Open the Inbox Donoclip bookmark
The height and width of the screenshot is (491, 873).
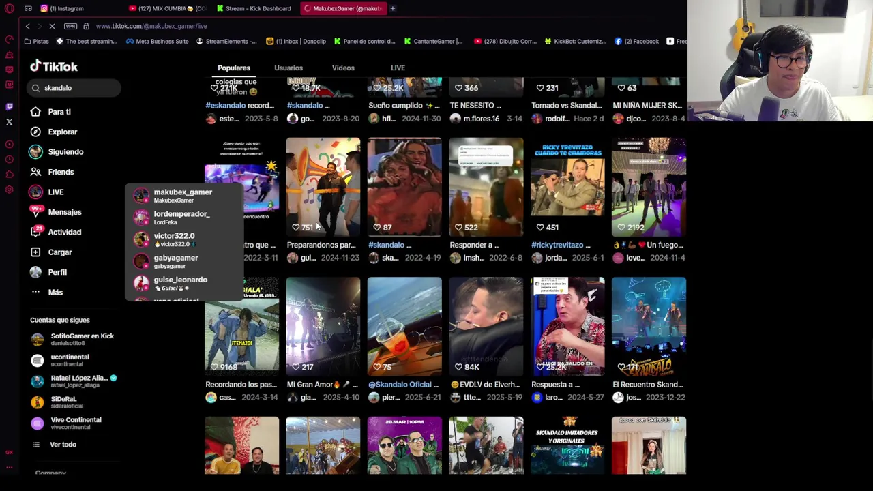tap(295, 41)
